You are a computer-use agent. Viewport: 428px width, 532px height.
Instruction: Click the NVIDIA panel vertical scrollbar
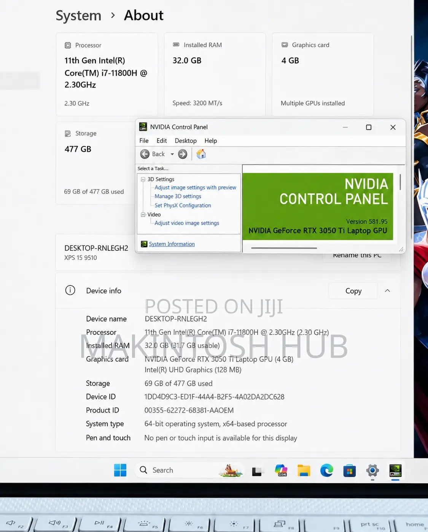[400, 182]
